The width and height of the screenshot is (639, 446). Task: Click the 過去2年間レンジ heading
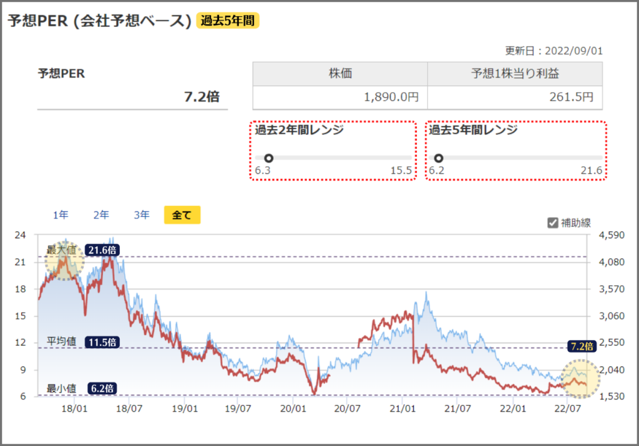point(299,130)
